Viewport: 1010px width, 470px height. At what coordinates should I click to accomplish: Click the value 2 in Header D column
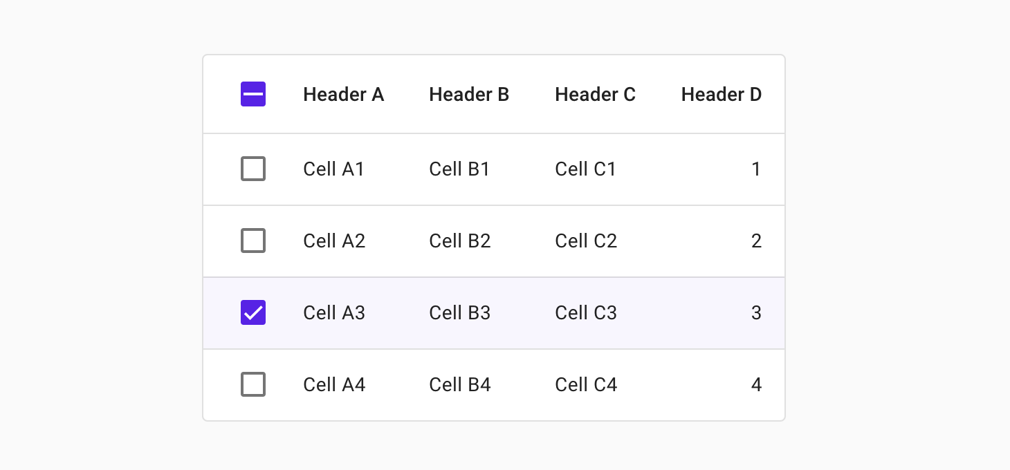click(757, 241)
